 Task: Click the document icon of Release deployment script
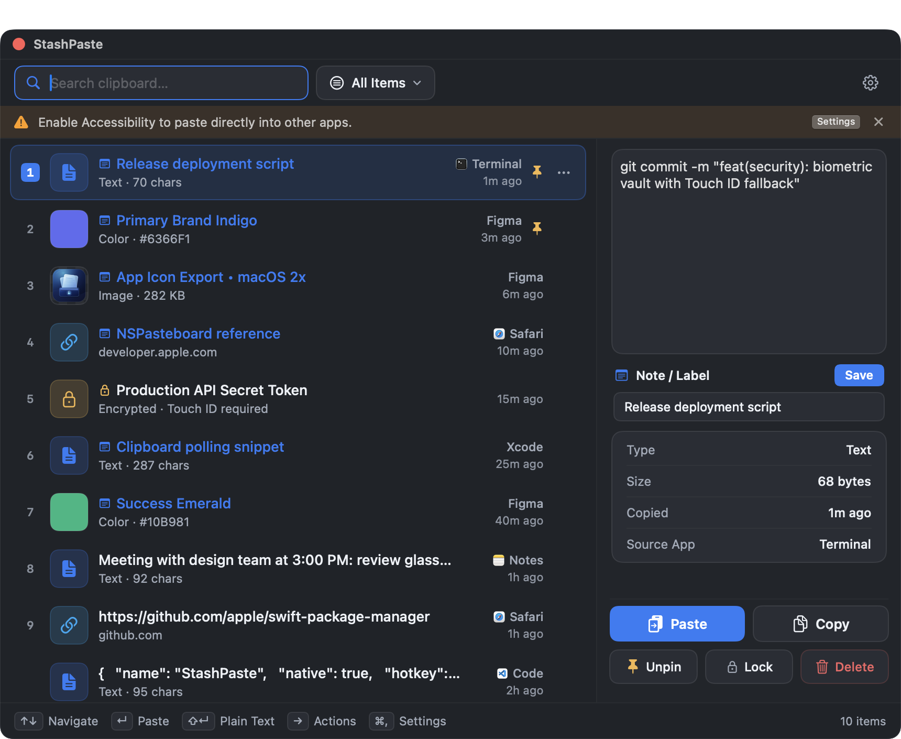pos(69,172)
